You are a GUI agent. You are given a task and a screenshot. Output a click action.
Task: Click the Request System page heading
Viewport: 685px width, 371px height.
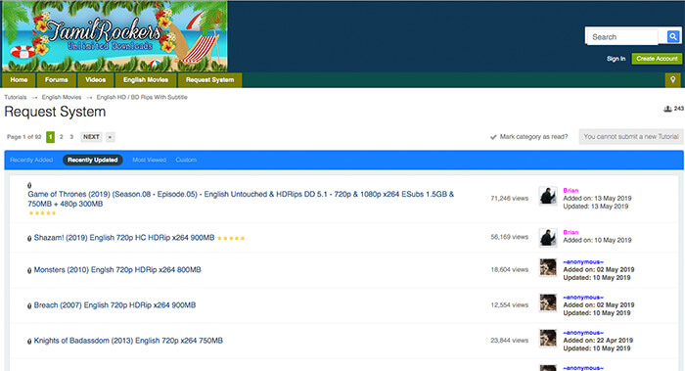55,112
